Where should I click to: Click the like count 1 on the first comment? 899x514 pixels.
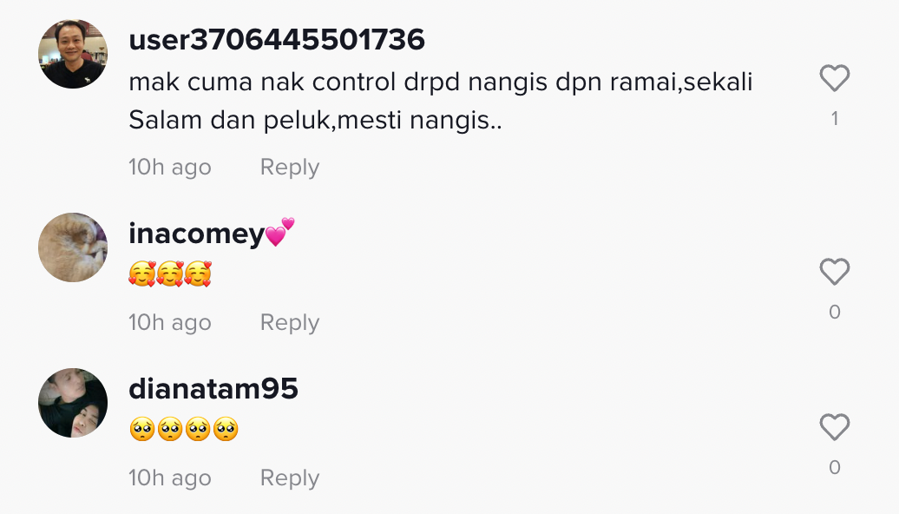tap(835, 119)
